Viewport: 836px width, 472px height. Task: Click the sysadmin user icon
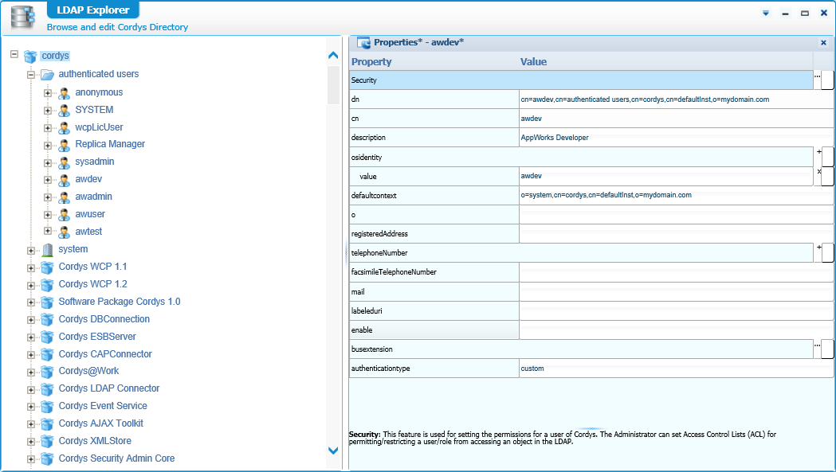[64, 162]
